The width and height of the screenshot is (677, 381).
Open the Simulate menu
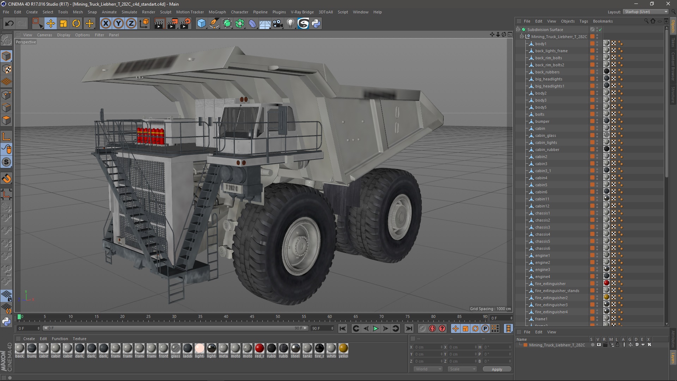129,12
